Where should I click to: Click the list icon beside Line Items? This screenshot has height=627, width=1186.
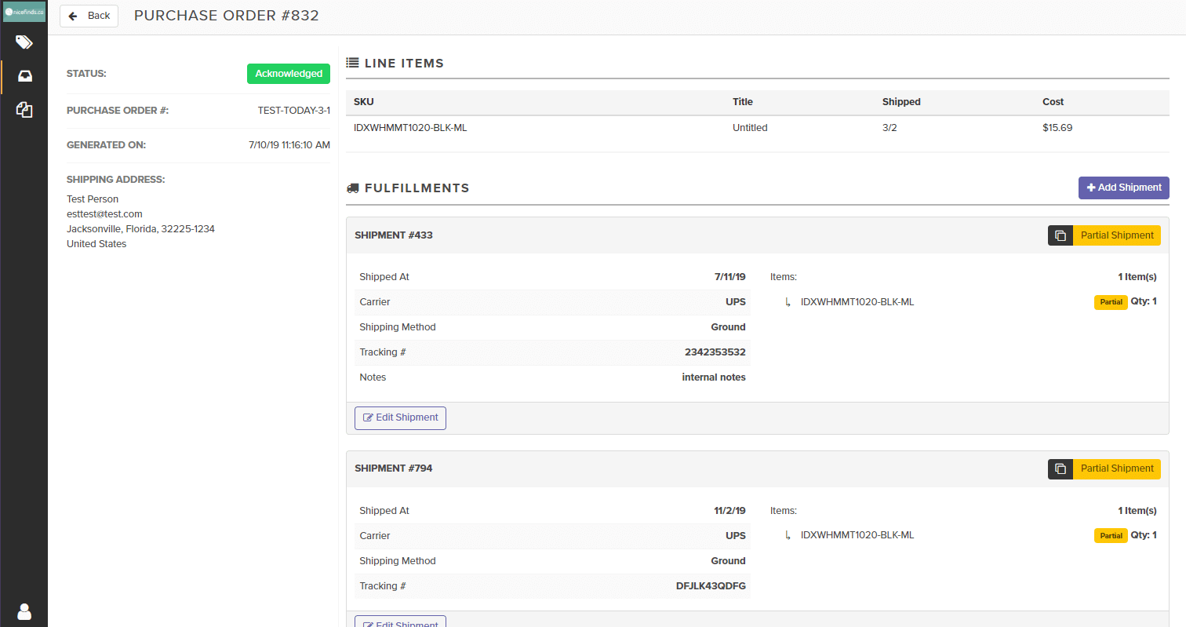[352, 63]
